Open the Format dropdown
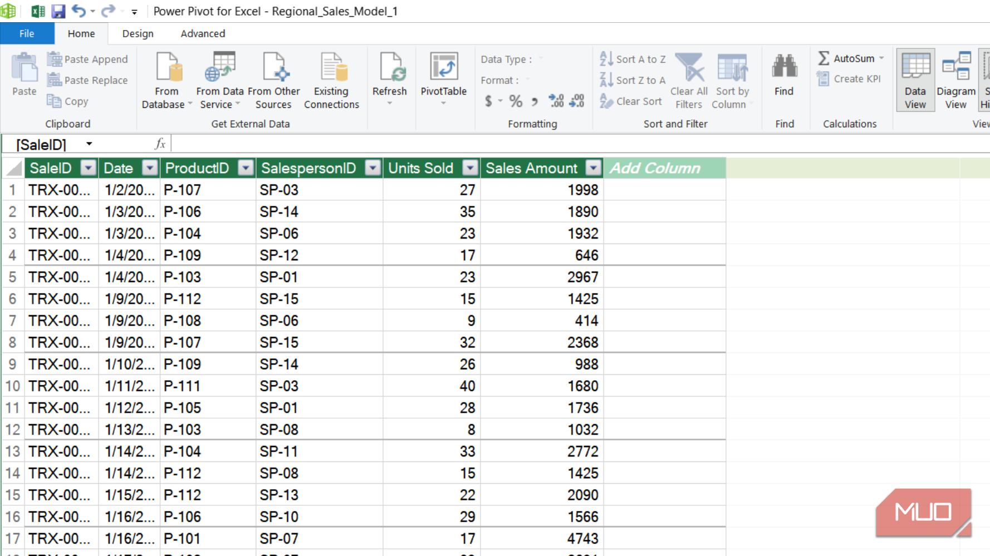Screen dimensions: 990x556 click(527, 80)
